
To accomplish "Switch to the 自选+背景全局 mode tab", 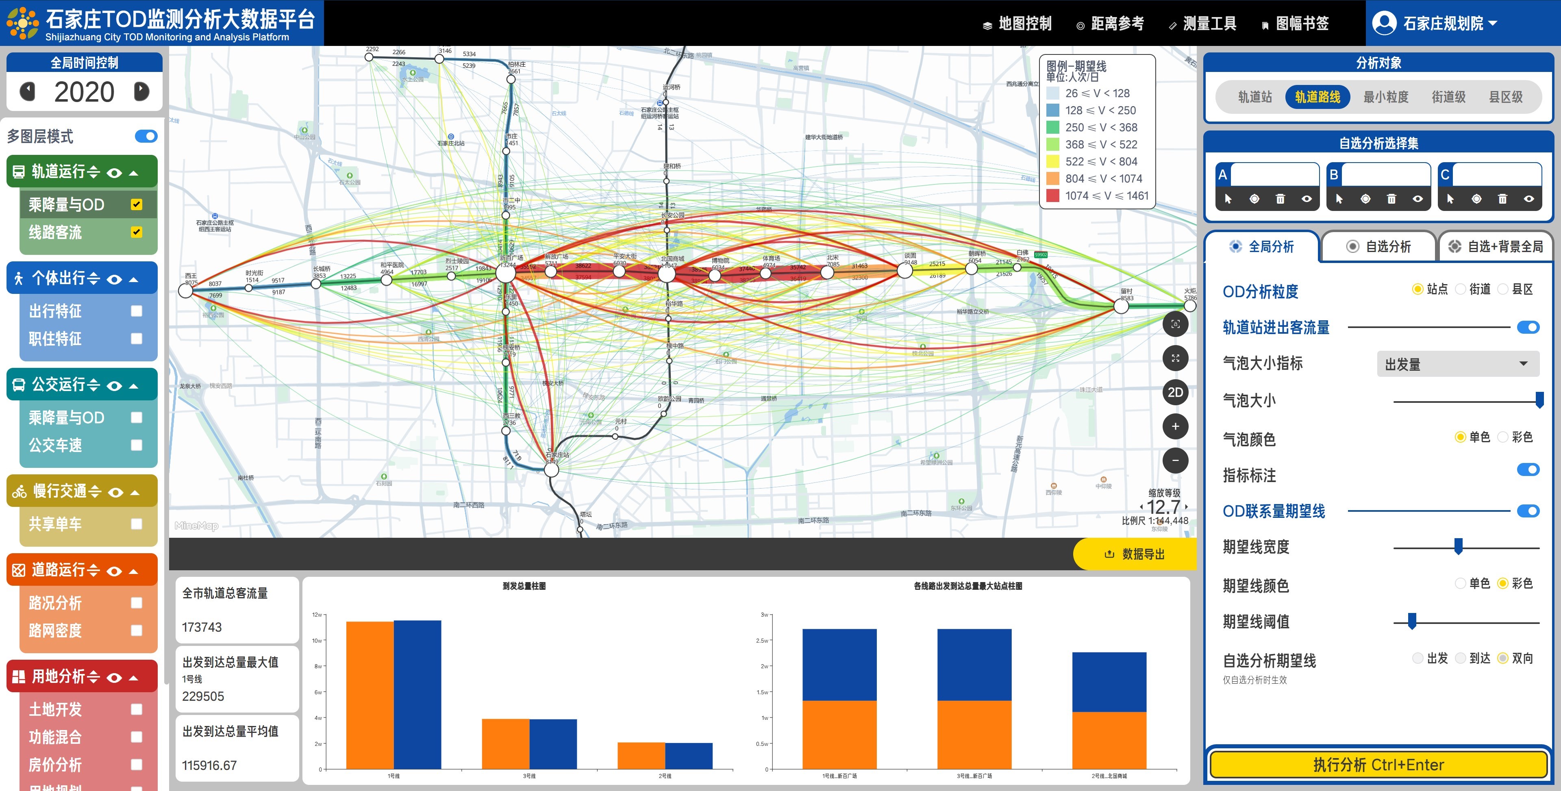I will (1496, 247).
